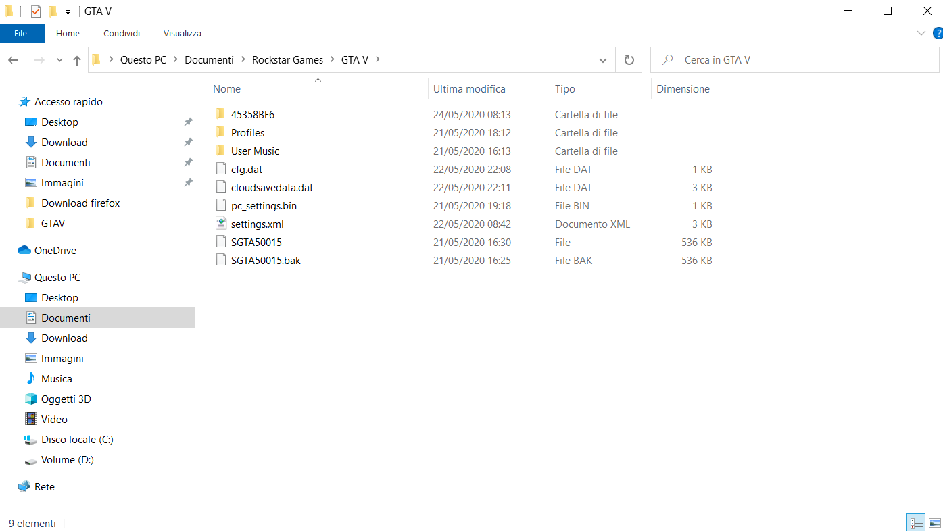
Task: Click the Documento XML type cell
Action: pos(592,224)
